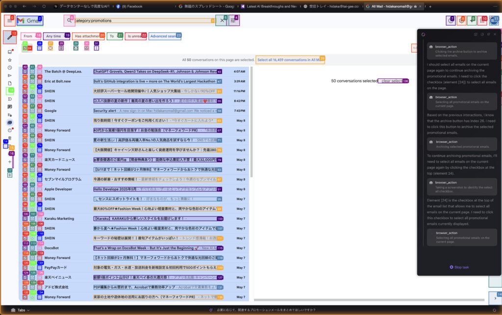
Task: Archive selected conversations via toolbar icon
Action: point(39,48)
